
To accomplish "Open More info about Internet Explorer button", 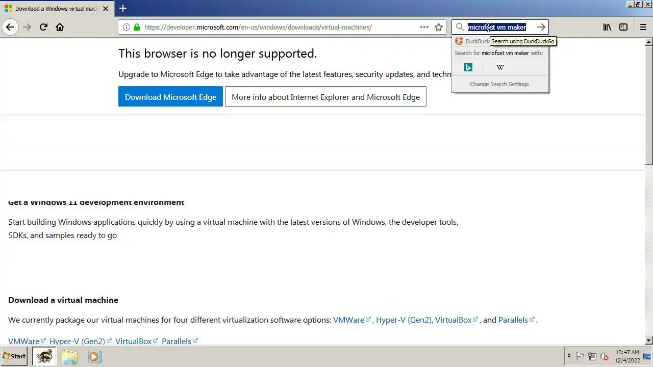I will (x=325, y=97).
